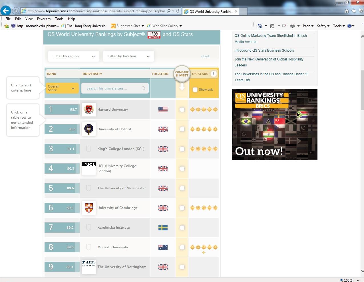This screenshot has width=364, height=282.
Task: Click the Read mail envelope icon
Action: (x=284, y=26)
